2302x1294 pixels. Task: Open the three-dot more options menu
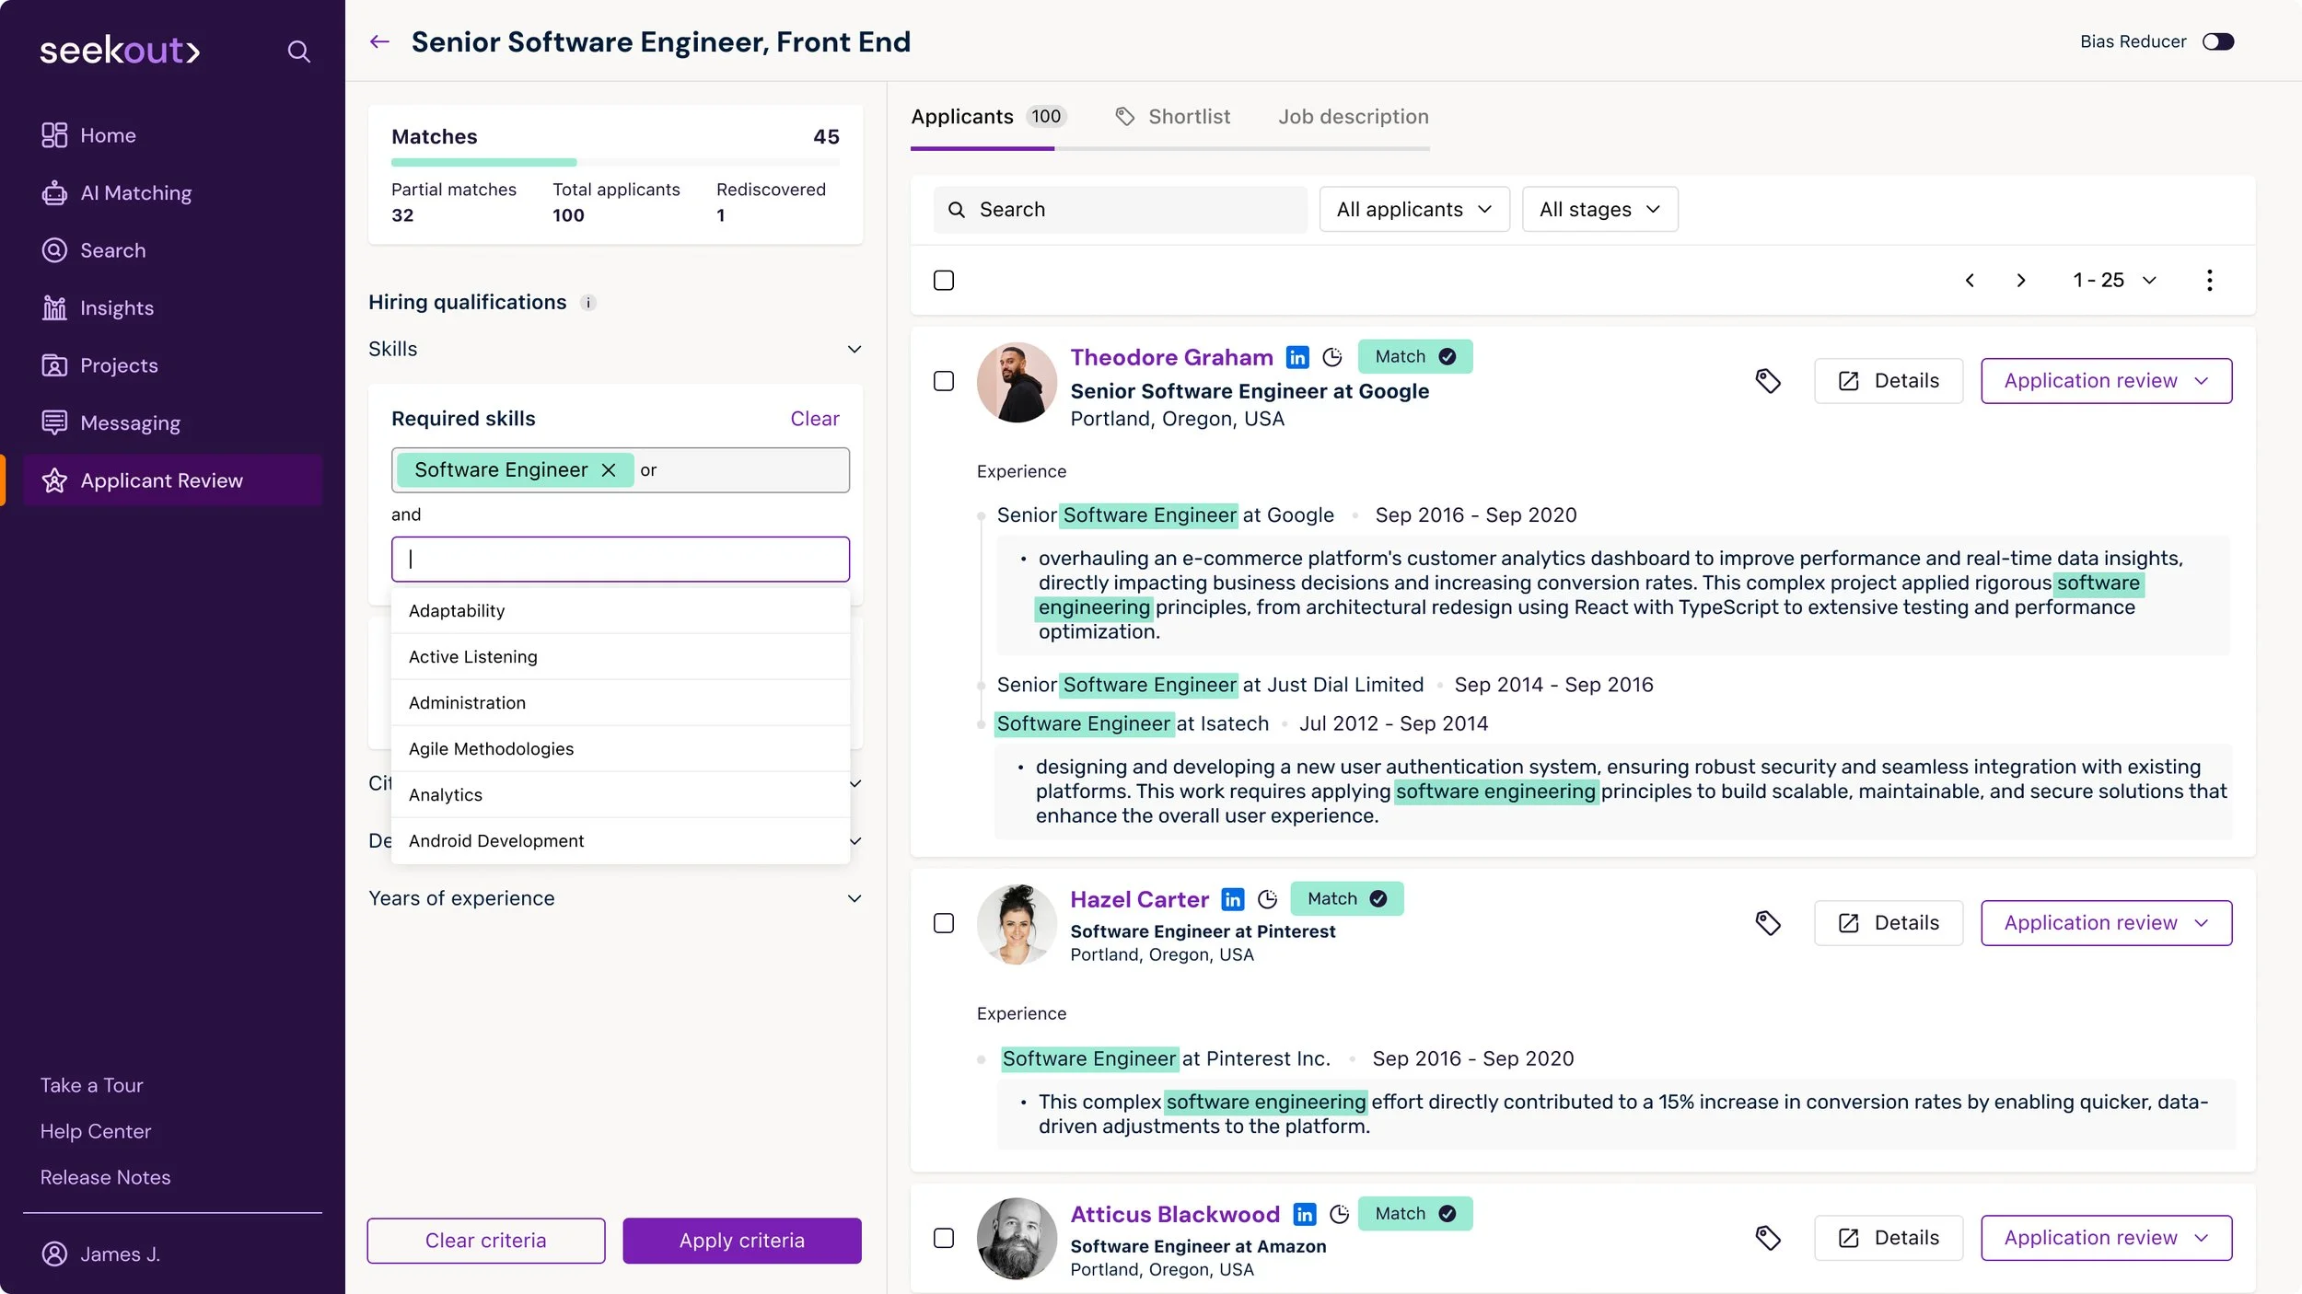(x=2209, y=280)
